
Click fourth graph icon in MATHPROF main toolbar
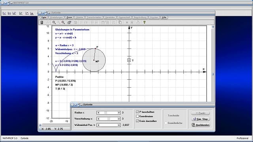[21, 13]
